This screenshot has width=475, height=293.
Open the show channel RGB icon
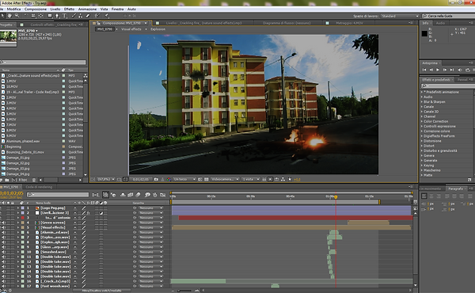click(x=169, y=180)
